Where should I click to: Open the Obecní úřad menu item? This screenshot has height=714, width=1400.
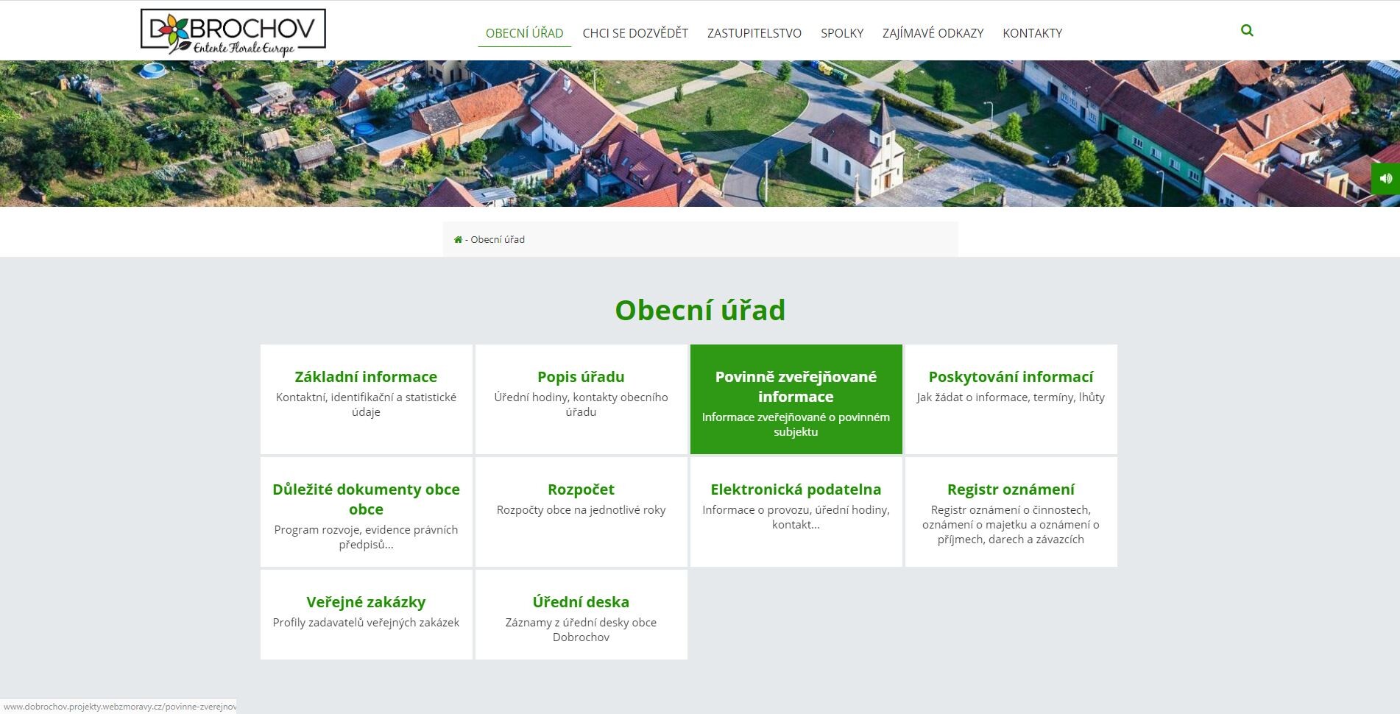click(524, 33)
